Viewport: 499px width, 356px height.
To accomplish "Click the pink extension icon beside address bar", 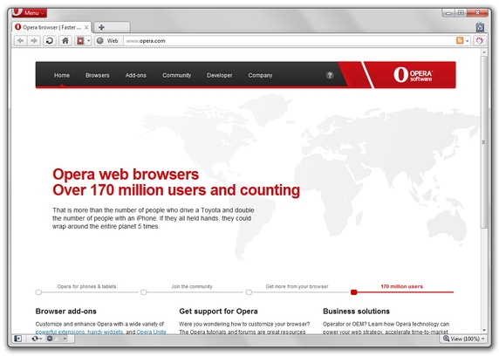I will pos(480,40).
